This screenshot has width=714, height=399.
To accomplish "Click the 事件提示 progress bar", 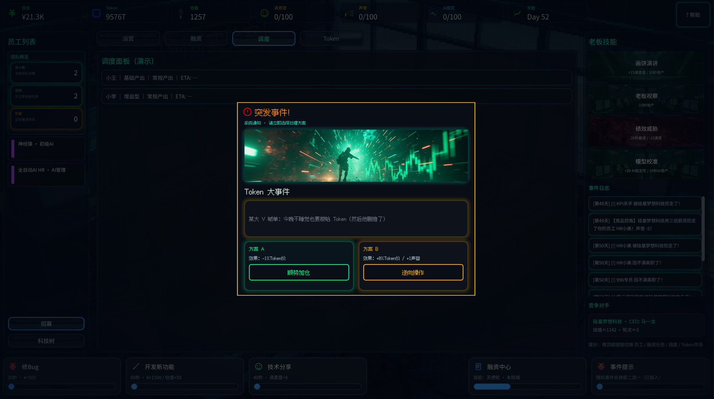I will (650, 386).
